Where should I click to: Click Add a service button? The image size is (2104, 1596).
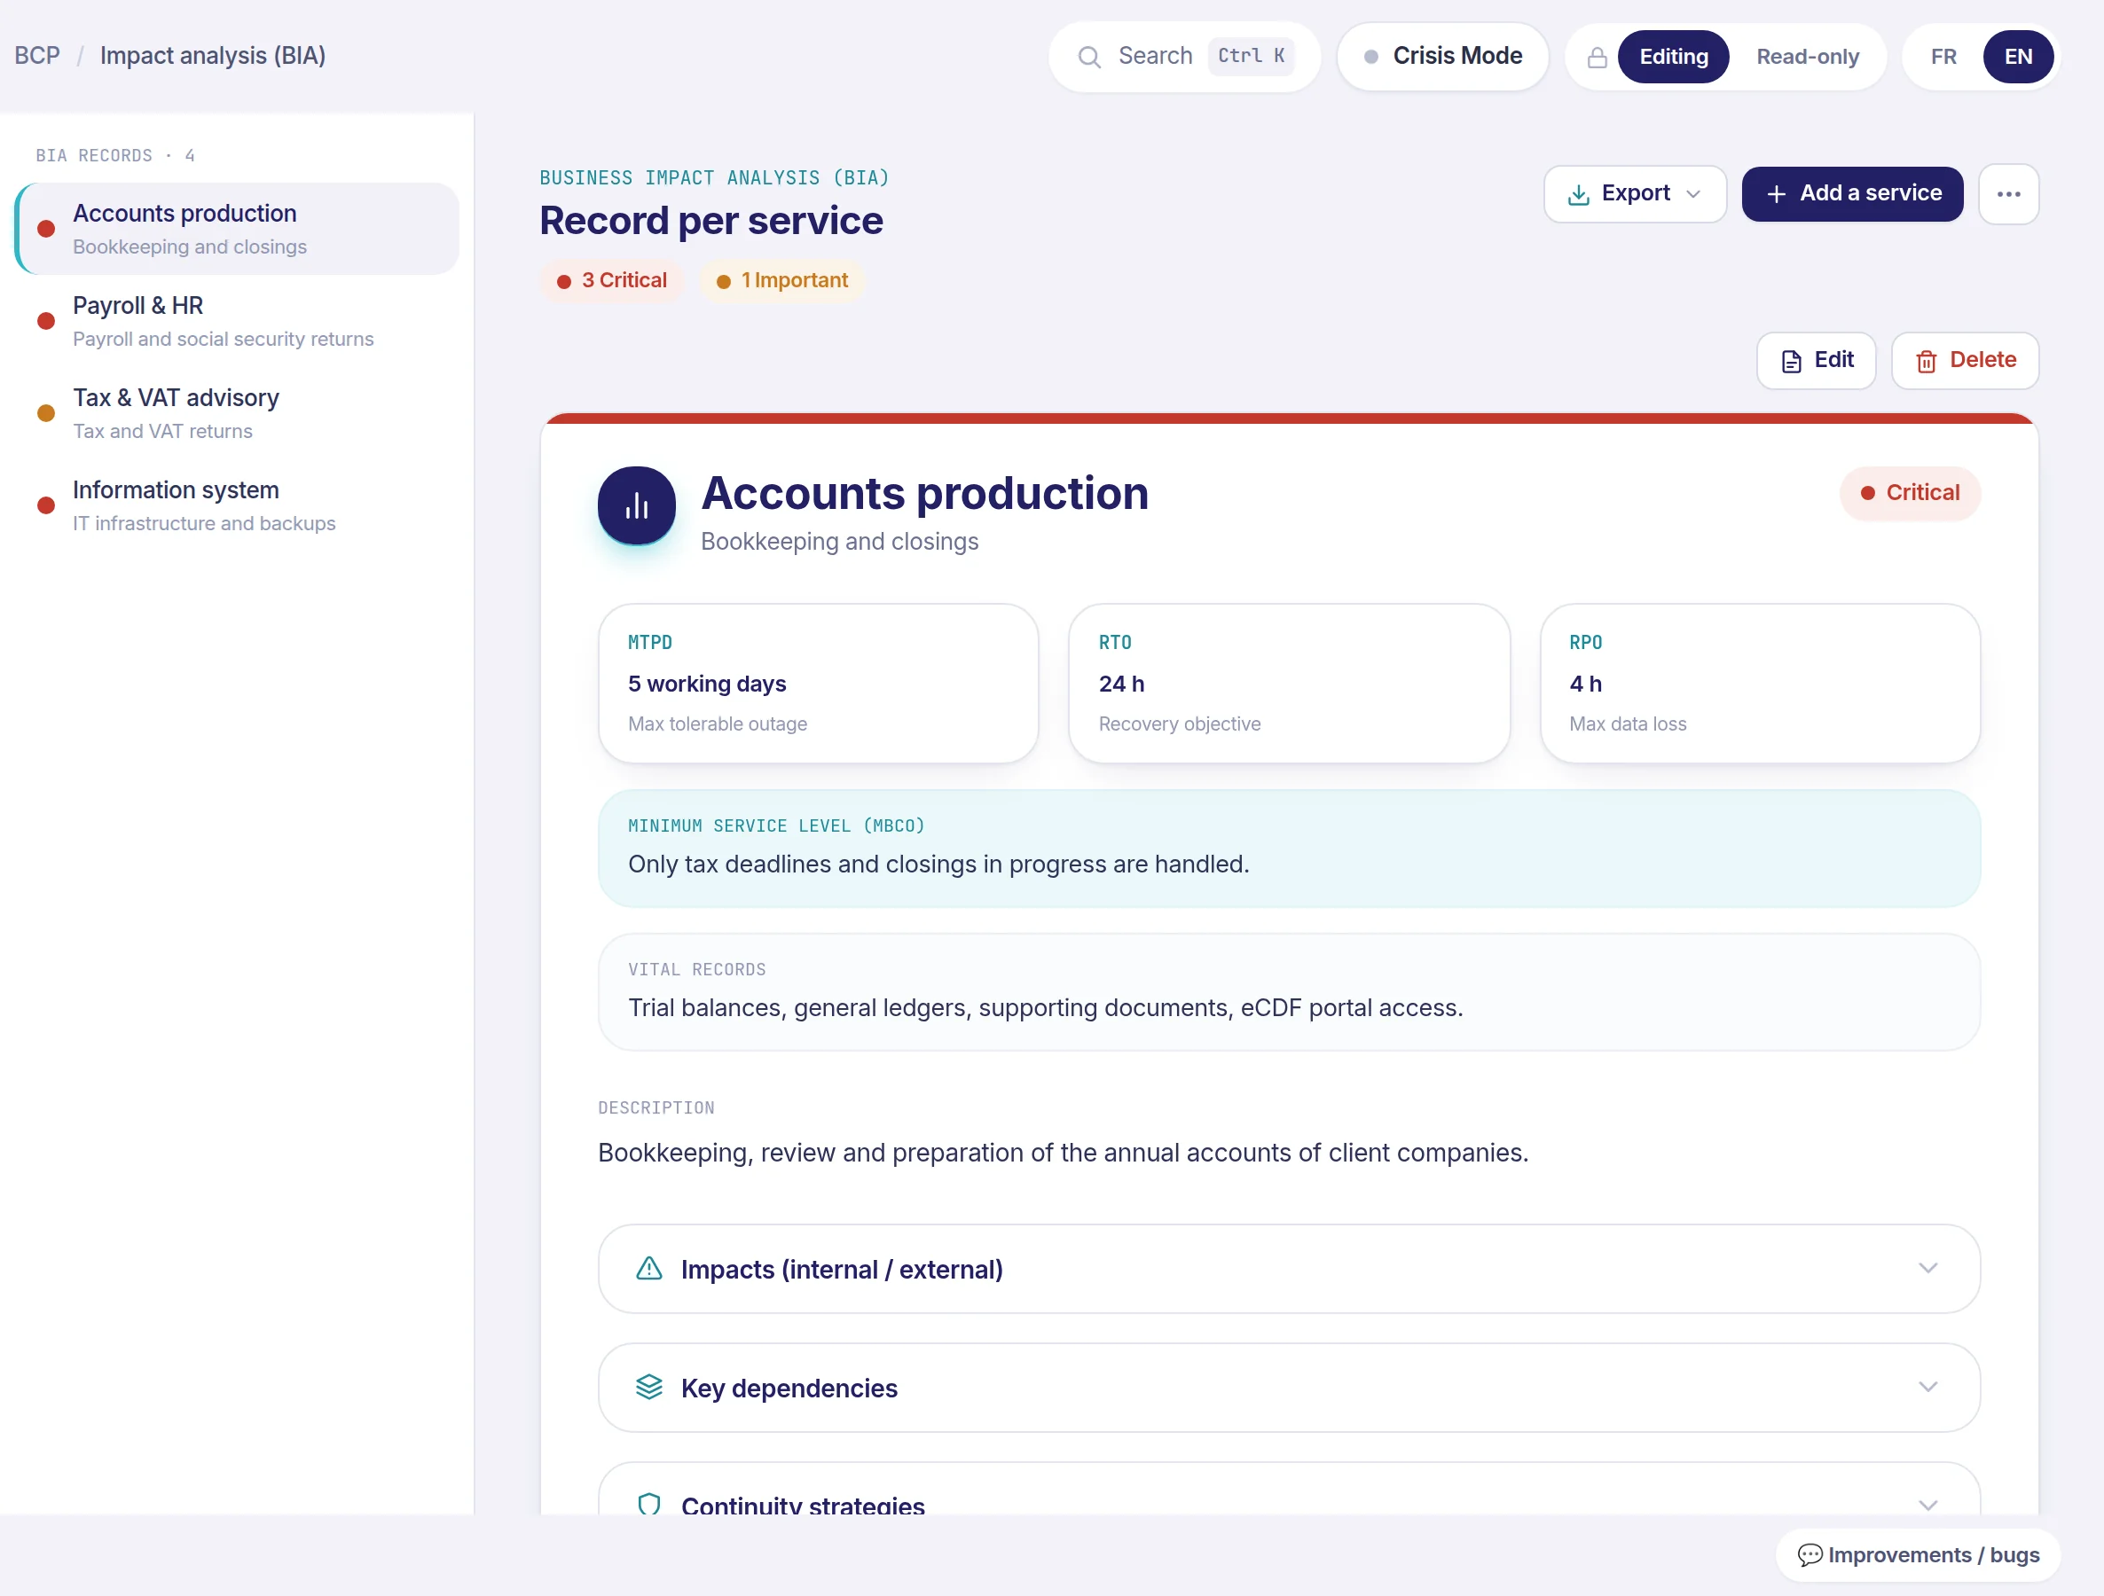[x=1851, y=194]
